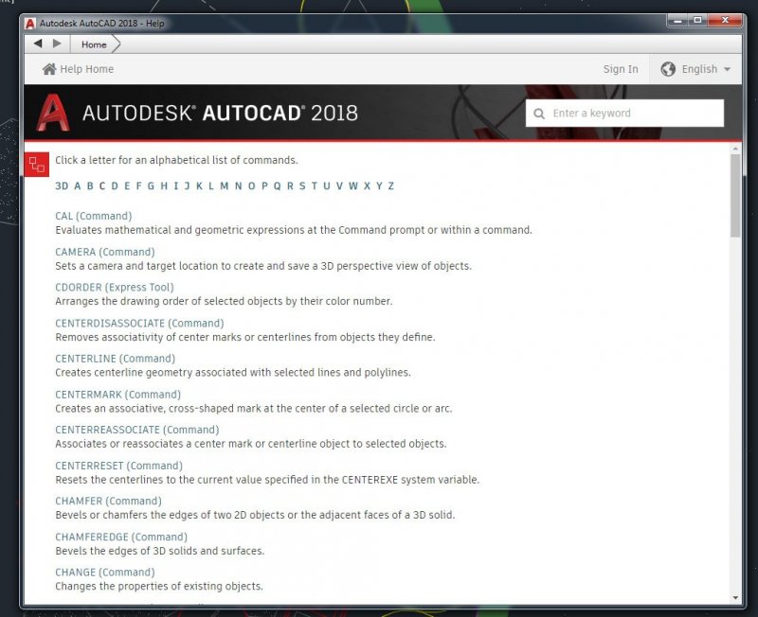The width and height of the screenshot is (758, 617).
Task: Click the back navigation arrow
Action: coord(38,44)
